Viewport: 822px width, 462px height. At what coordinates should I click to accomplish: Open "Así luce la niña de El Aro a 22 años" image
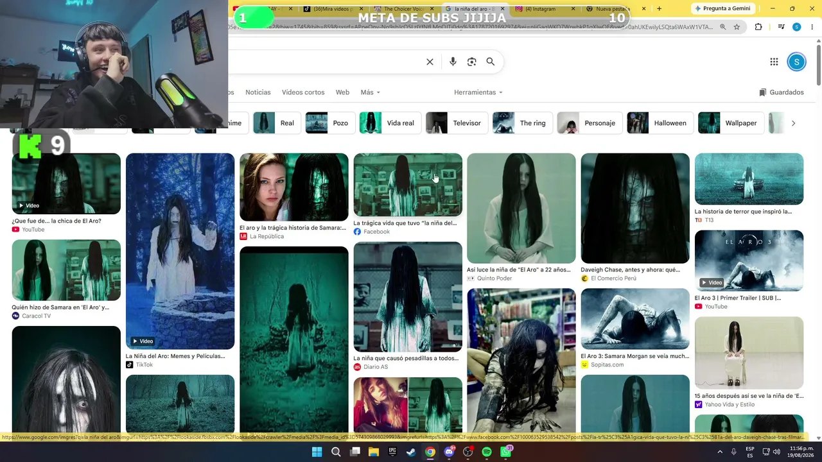pyautogui.click(x=521, y=208)
